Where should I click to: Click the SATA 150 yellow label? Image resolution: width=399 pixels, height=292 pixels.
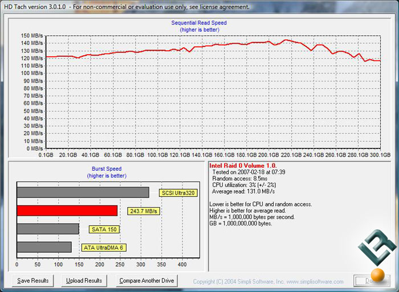104,229
